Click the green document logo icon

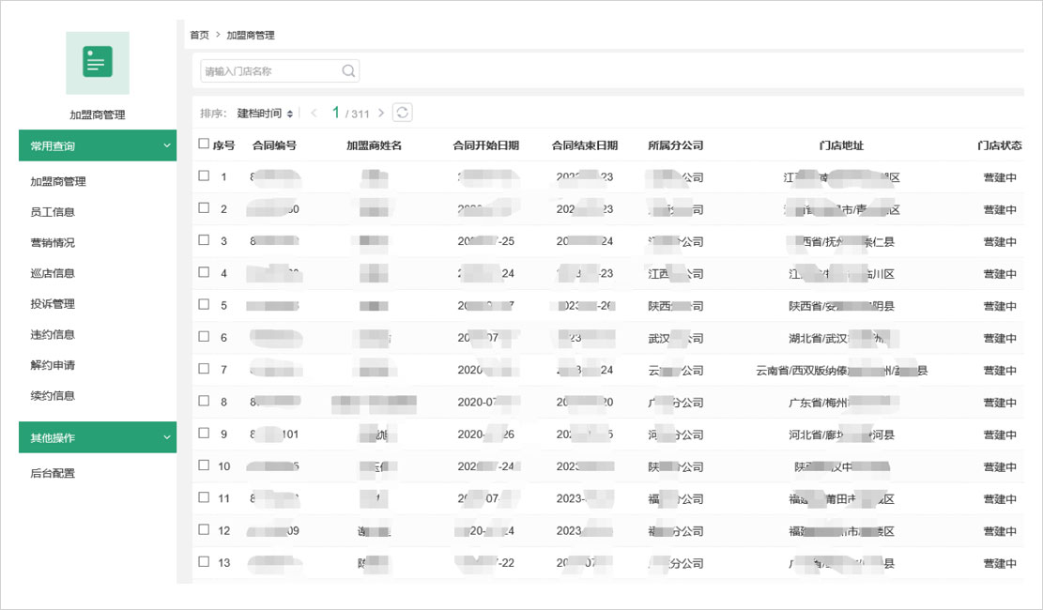tap(98, 62)
